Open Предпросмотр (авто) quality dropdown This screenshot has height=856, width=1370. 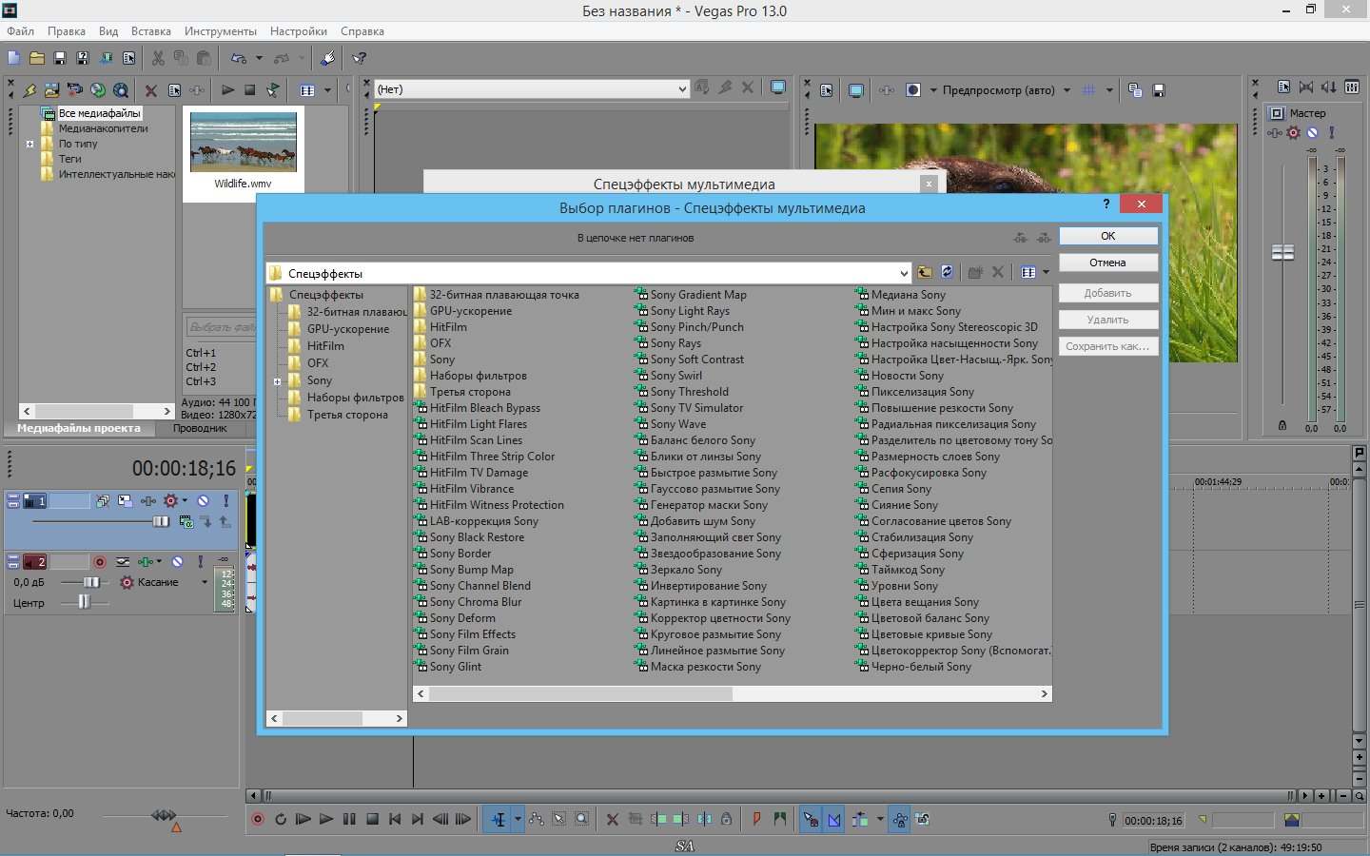pos(1066,90)
